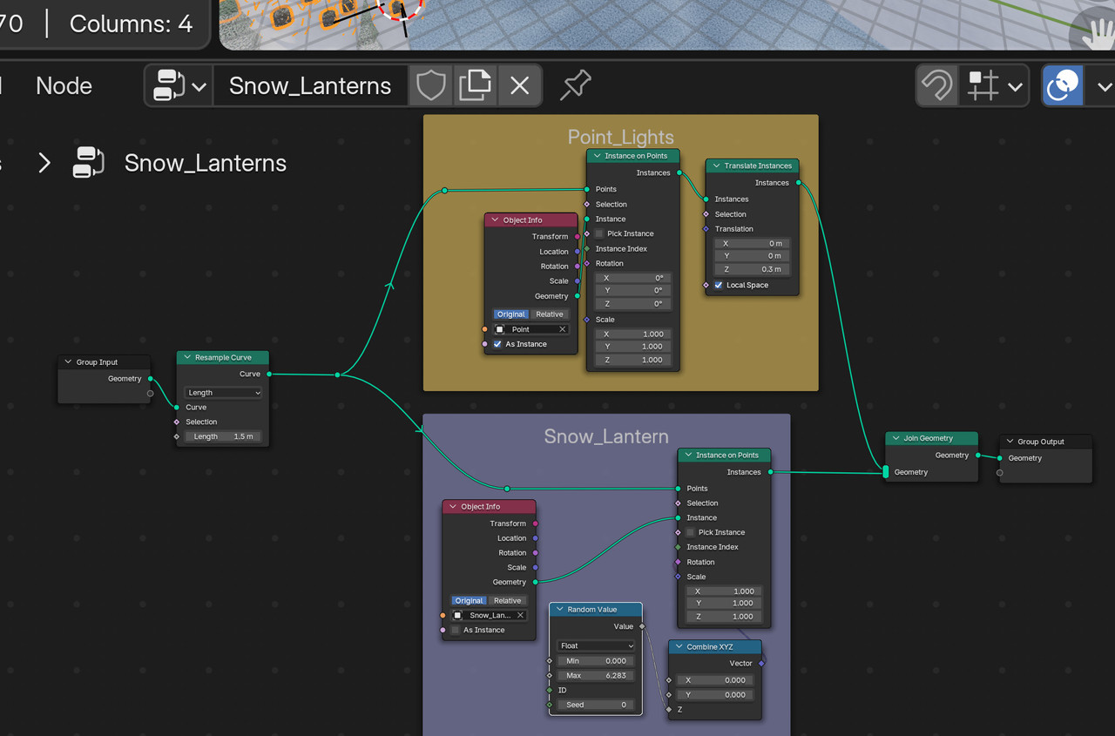Enable Pick Instance in Snow_Lantern frame
This screenshot has height=736, width=1115.
pyautogui.click(x=690, y=532)
